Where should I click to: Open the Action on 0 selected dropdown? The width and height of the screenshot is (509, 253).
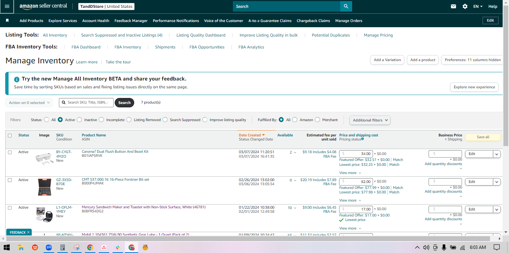click(x=29, y=102)
